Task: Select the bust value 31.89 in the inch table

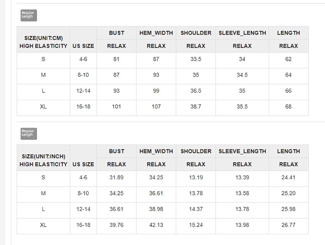Action: pos(116,177)
